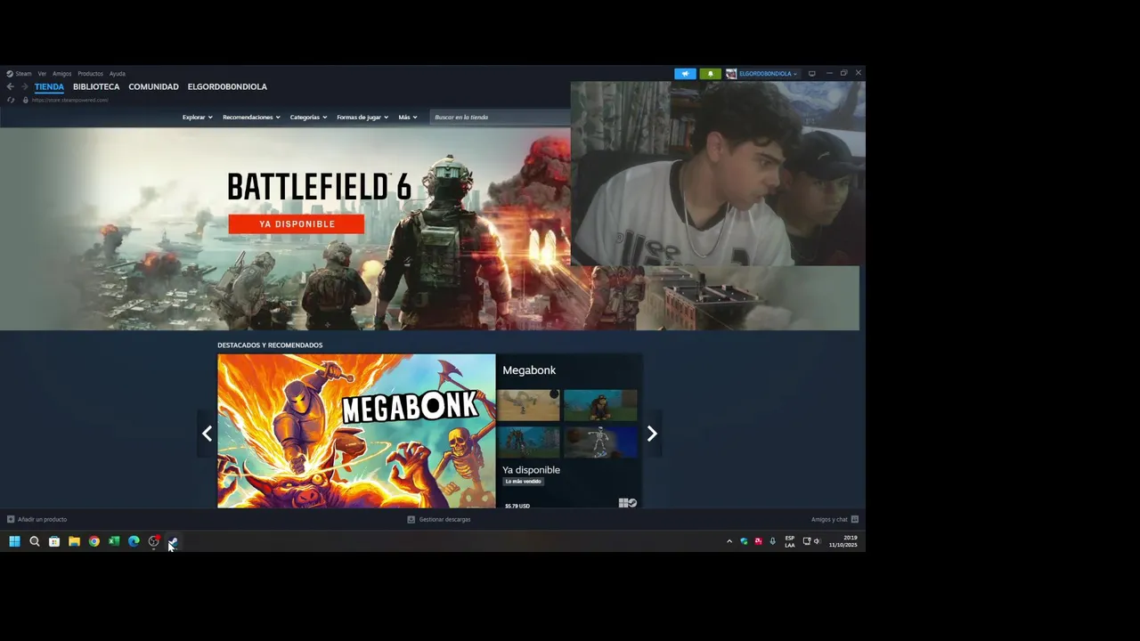The height and width of the screenshot is (641, 1140).
Task: Open the Battlefield 6 banner title
Action: tap(319, 186)
